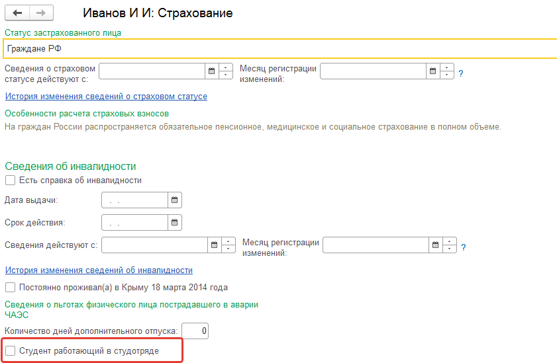
Task: Click the additional vacation days count field
Action: point(195,331)
